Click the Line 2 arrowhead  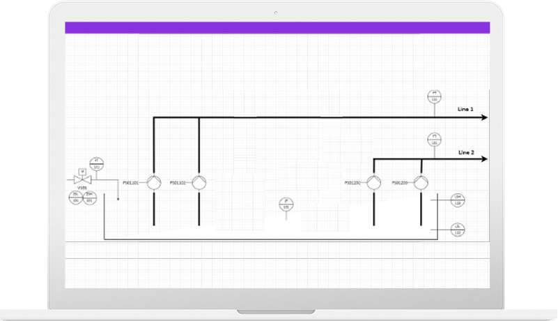point(484,159)
